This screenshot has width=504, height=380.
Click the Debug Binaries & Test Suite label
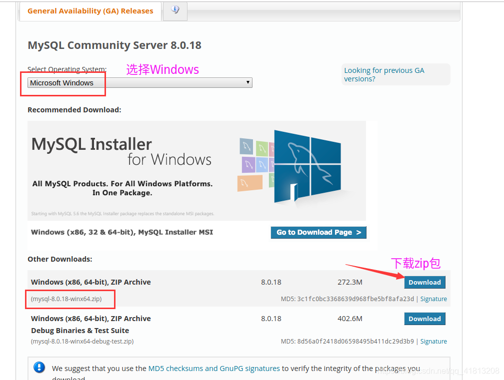80,331
